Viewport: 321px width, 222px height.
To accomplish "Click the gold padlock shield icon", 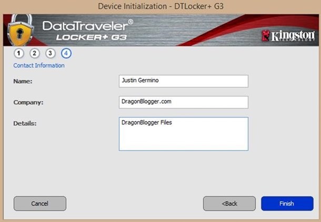I will 21,30.
